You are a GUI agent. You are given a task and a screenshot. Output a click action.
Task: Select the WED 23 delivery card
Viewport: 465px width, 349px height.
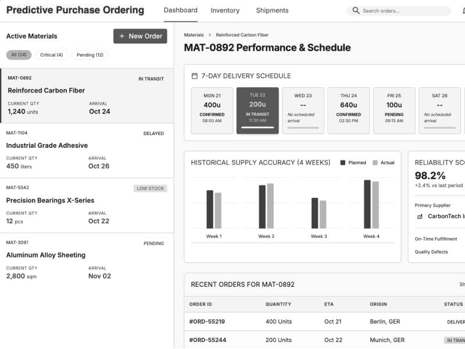point(303,111)
